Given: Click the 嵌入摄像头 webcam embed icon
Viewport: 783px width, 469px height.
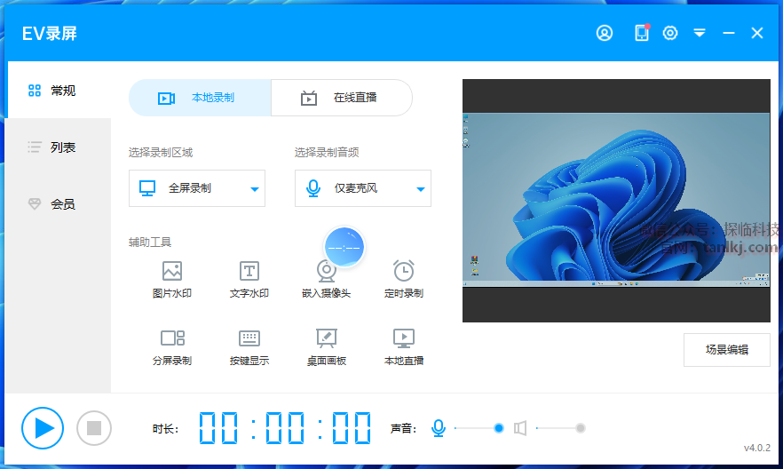Looking at the screenshot, I should tap(327, 272).
